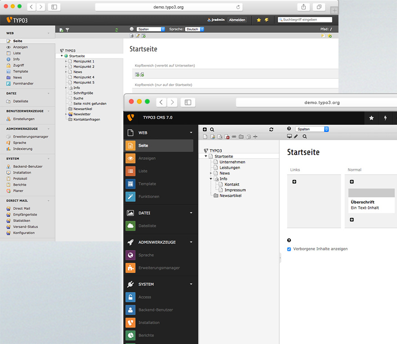
Task: Open the Seite module icon in the front window
Action: tap(131, 145)
